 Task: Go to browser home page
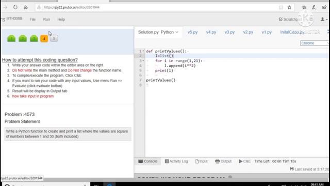[26, 7]
